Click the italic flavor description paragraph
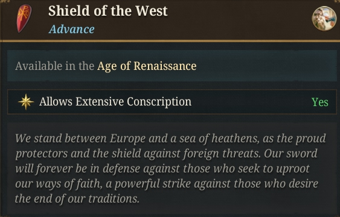The height and width of the screenshot is (217, 340). click(x=170, y=168)
